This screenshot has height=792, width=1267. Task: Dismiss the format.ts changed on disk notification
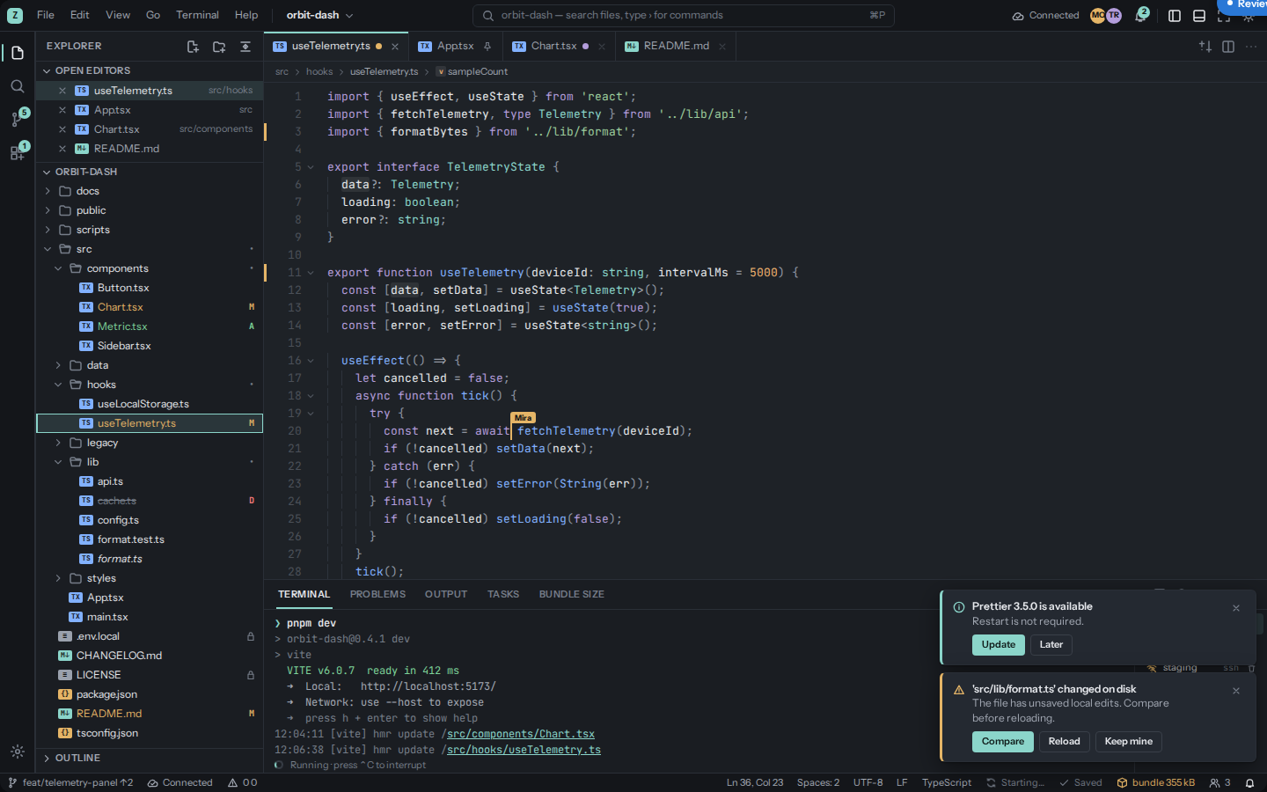(1236, 691)
